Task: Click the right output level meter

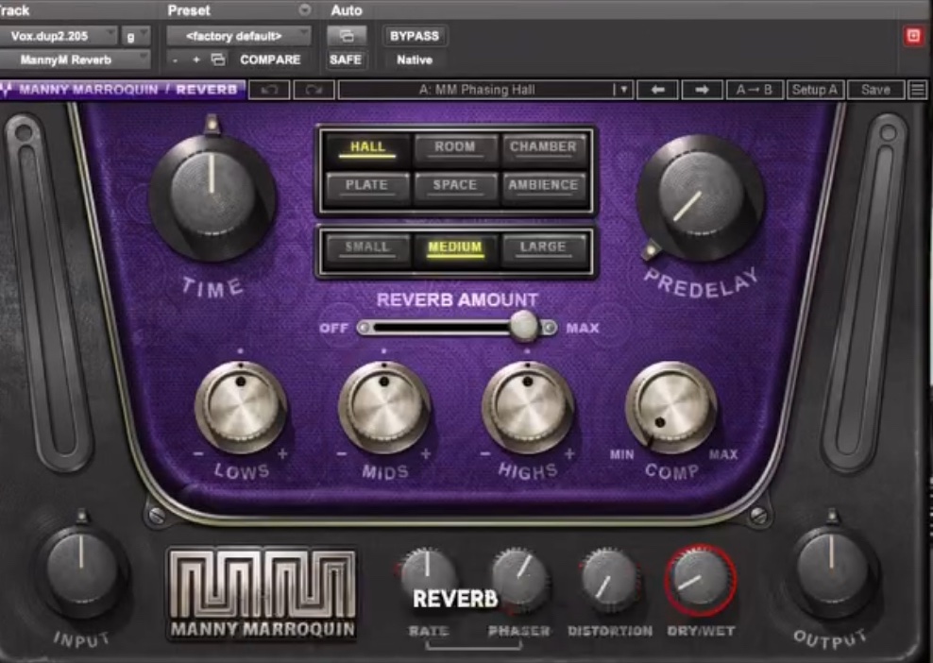Action: click(x=866, y=292)
